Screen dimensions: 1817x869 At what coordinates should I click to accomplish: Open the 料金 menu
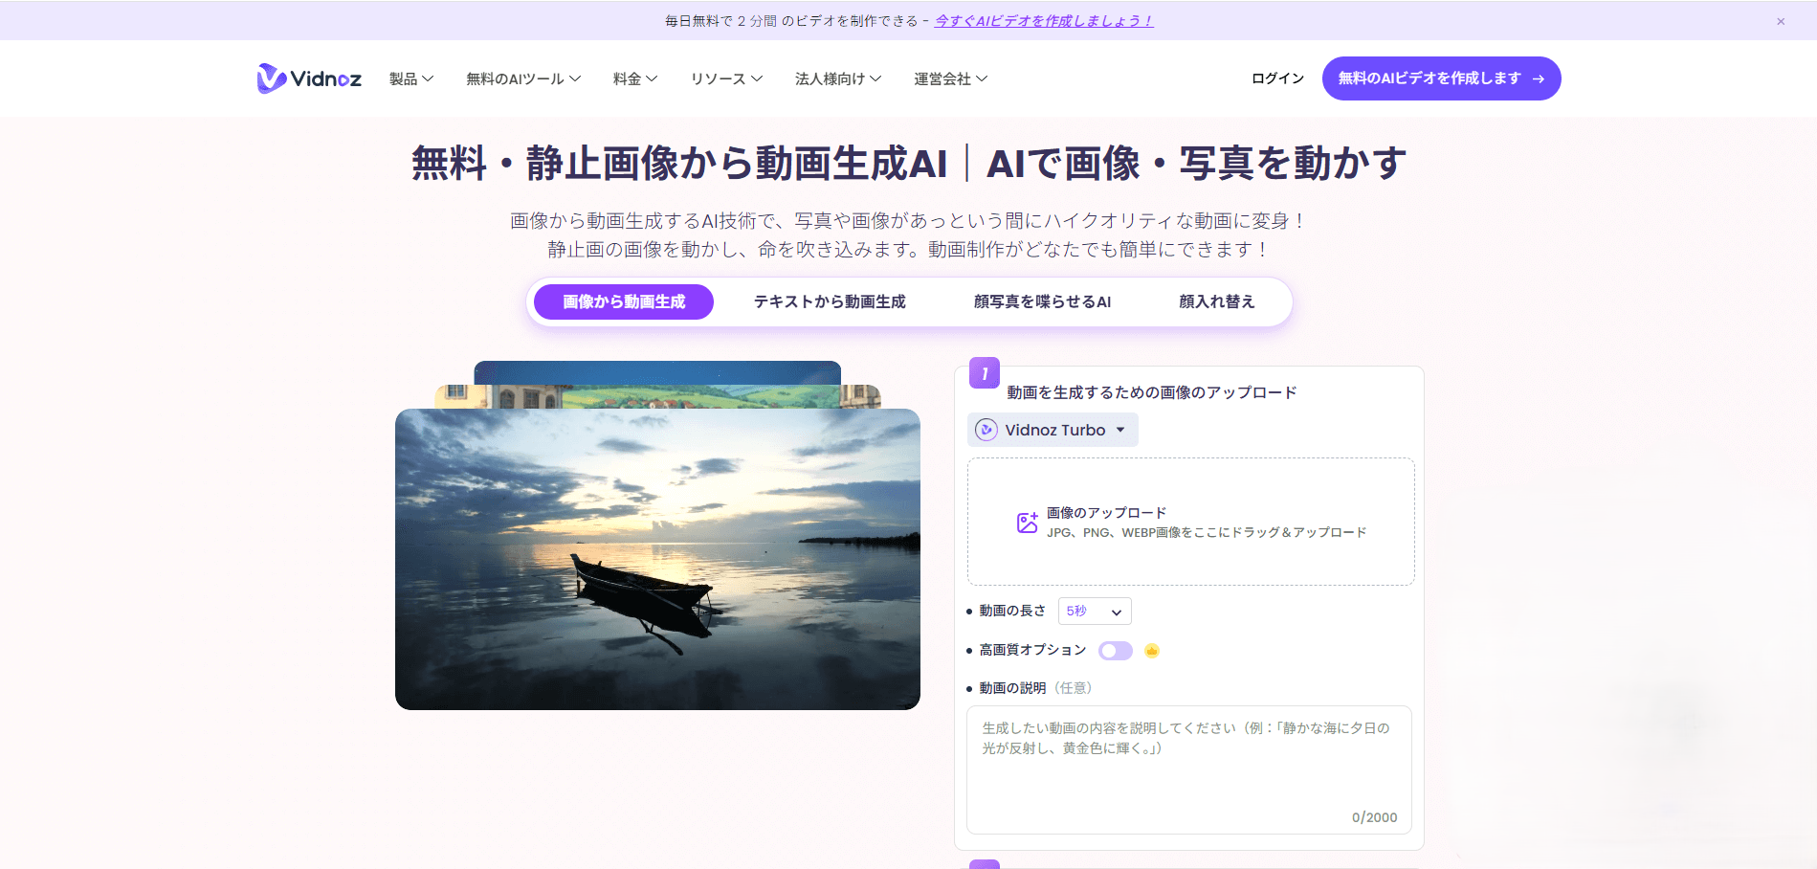click(x=633, y=78)
